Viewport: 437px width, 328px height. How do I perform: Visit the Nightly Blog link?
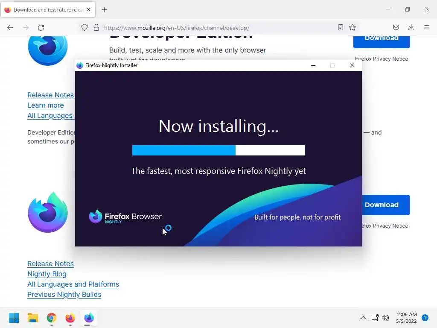click(47, 274)
